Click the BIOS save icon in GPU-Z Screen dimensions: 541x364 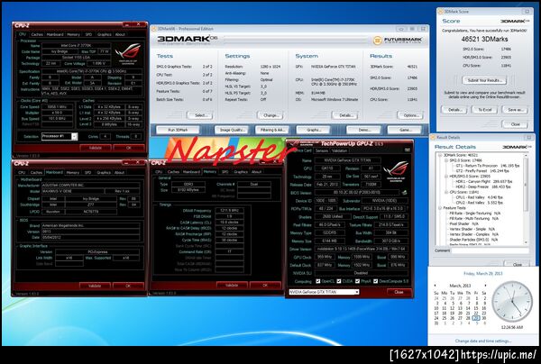pyautogui.click(x=404, y=192)
